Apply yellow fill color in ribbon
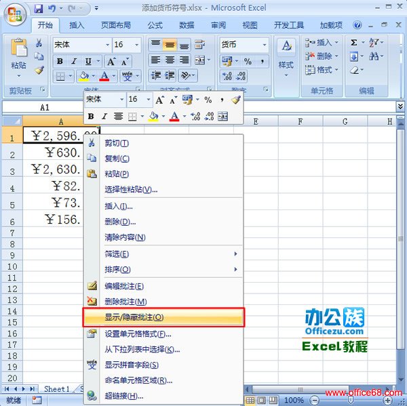Screen dimensions: 407x406 [84, 77]
